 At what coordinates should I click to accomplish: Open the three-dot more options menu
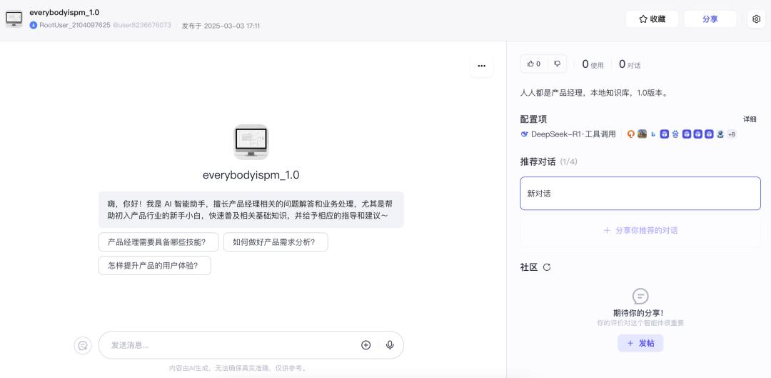click(481, 66)
